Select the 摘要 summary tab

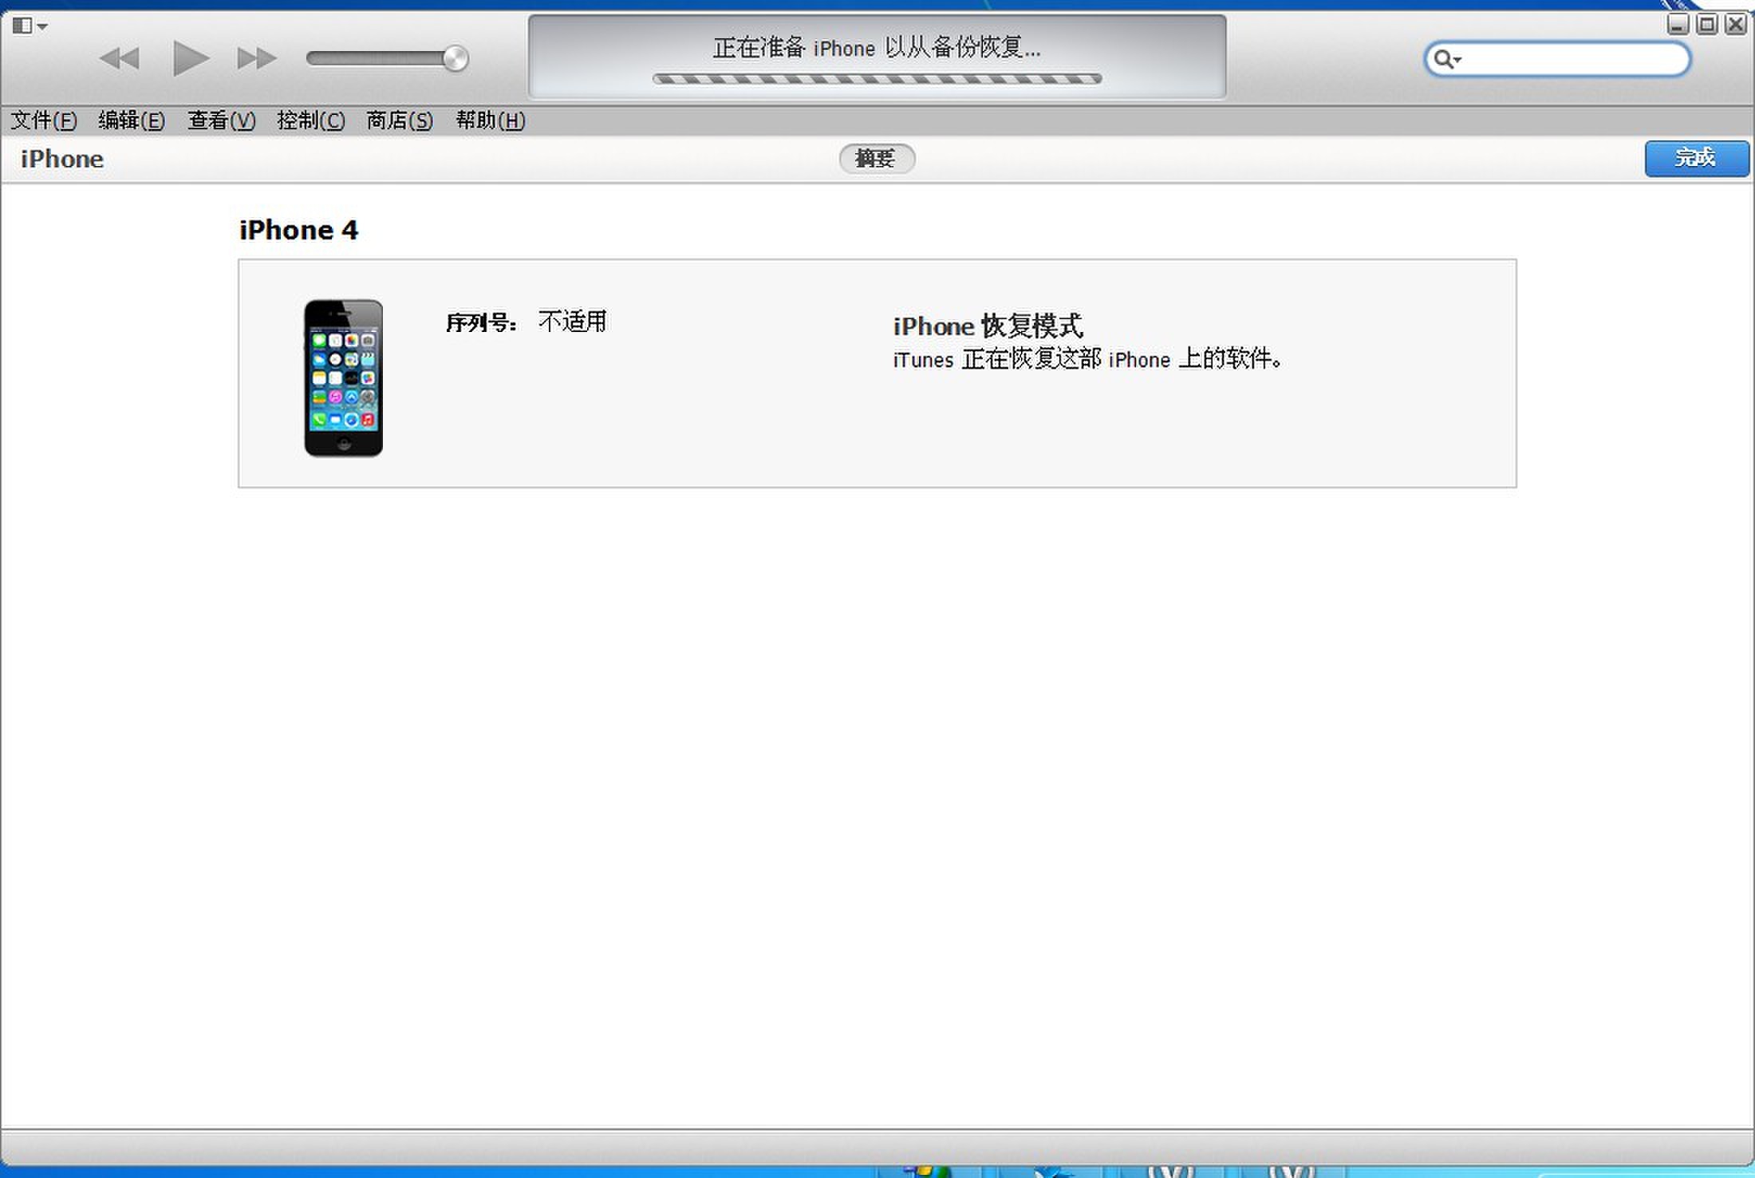tap(877, 159)
